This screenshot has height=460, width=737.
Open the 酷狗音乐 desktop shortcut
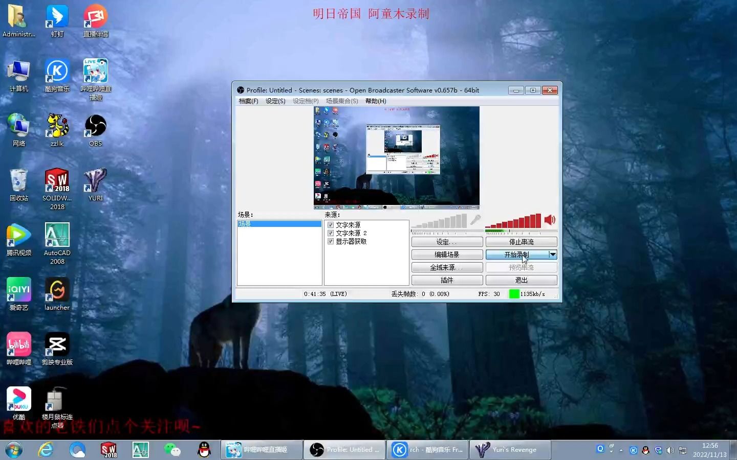point(57,76)
